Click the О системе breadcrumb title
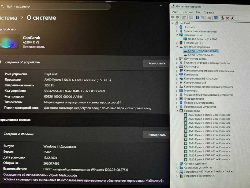250x188 pixels. coord(41,17)
